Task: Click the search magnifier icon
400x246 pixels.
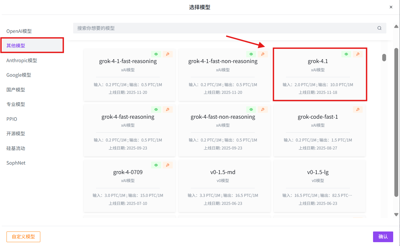Action: tap(379, 28)
